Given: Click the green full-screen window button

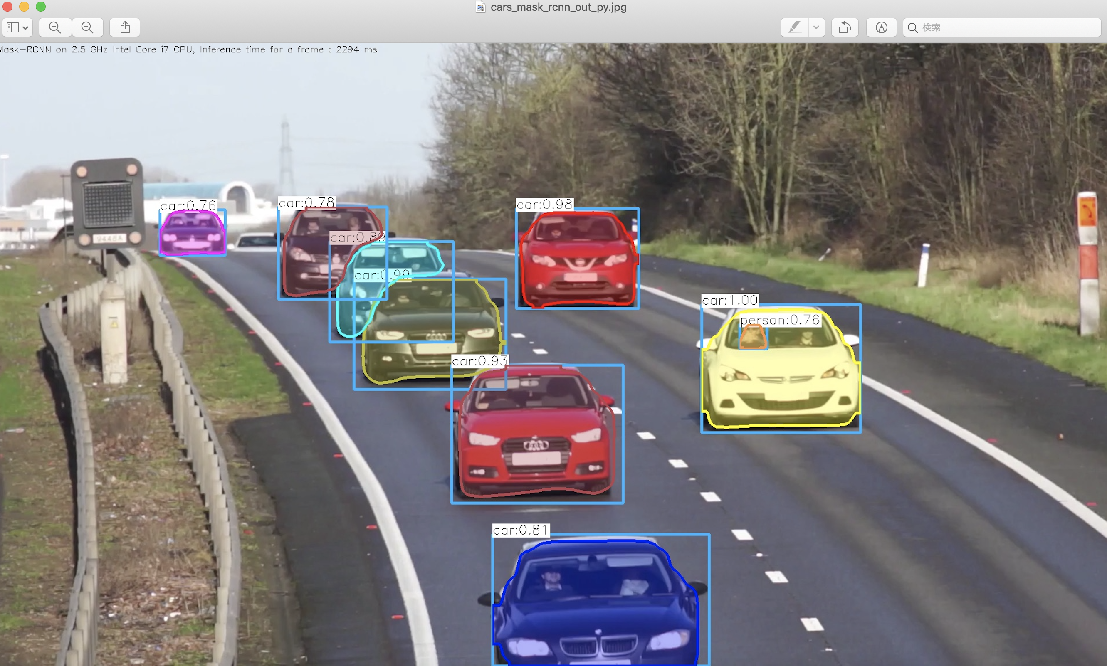Looking at the screenshot, I should 41,6.
